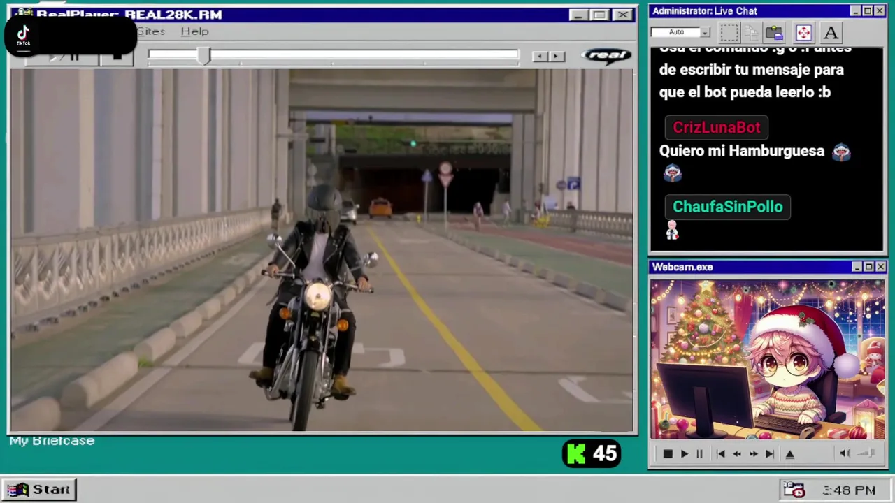The height and width of the screenshot is (503, 895).
Task: Close the RealPlayer window
Action: coord(622,15)
